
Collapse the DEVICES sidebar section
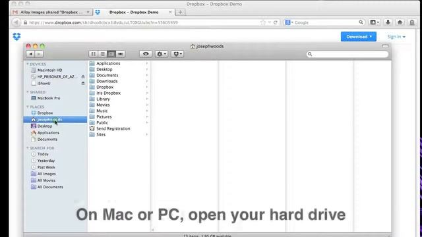[28, 64]
